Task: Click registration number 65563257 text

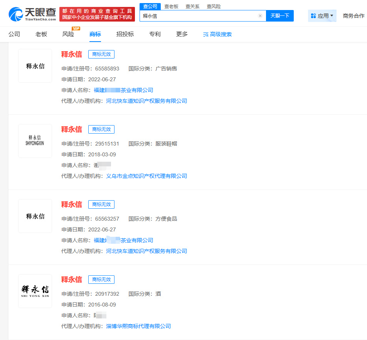Action: [107, 219]
